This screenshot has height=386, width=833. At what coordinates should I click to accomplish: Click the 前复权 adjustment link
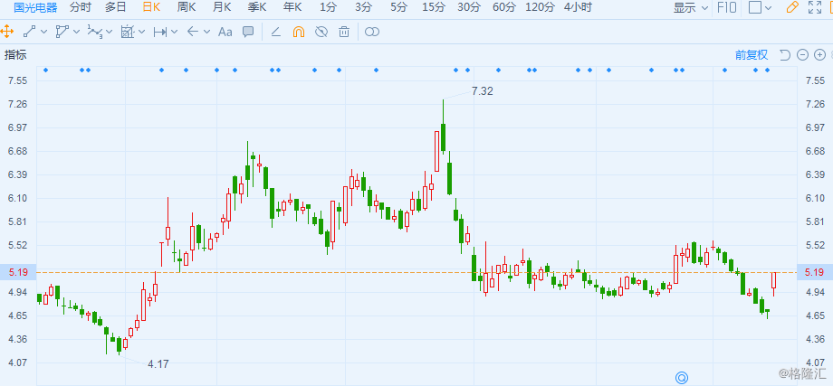pyautogui.click(x=751, y=54)
